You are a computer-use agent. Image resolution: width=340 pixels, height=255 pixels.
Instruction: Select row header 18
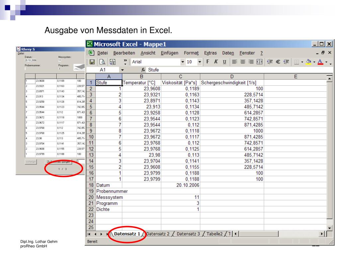(x=91, y=185)
